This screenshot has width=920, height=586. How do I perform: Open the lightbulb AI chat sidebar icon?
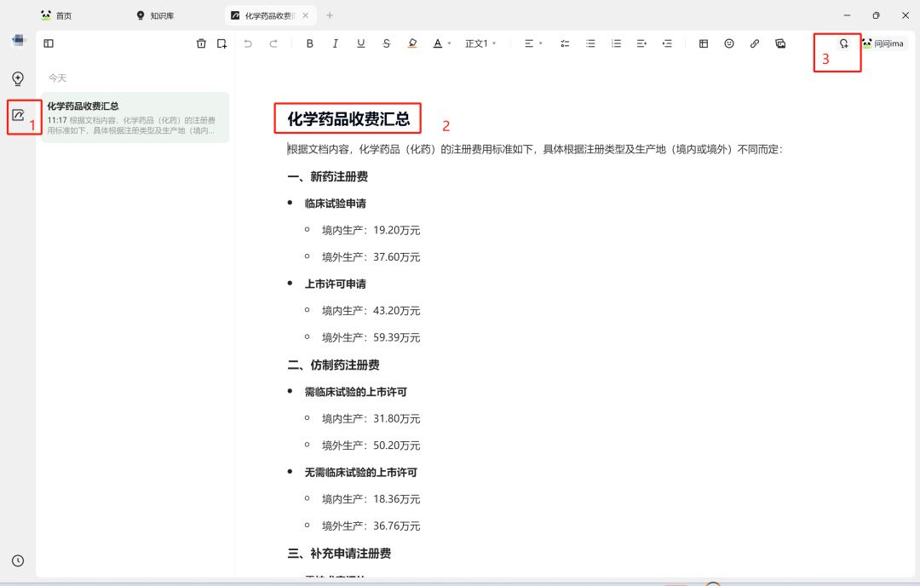18,78
